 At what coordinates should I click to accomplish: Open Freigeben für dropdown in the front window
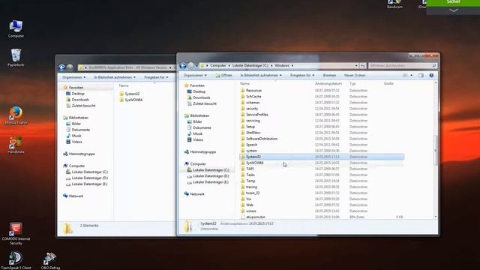point(302,75)
